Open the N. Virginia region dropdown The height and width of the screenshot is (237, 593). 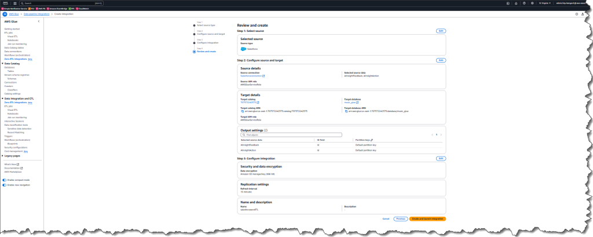click(x=545, y=3)
